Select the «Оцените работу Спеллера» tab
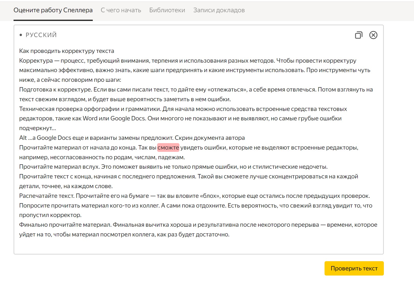The image size is (414, 286). (x=53, y=10)
